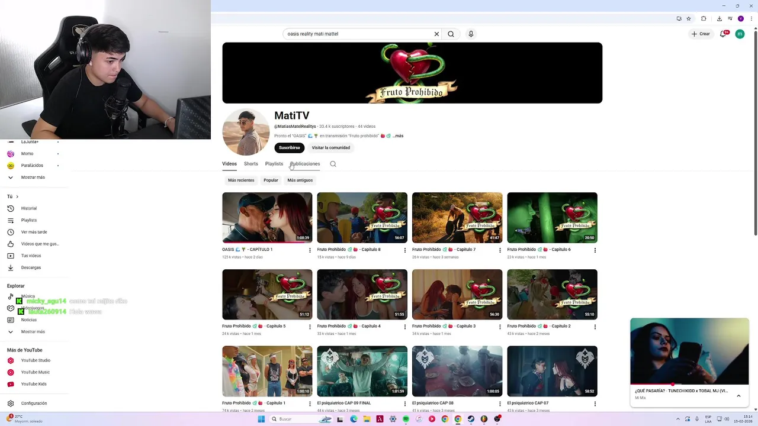Filter videos by 'Más recientes' chip
758x426 pixels.
[241, 180]
